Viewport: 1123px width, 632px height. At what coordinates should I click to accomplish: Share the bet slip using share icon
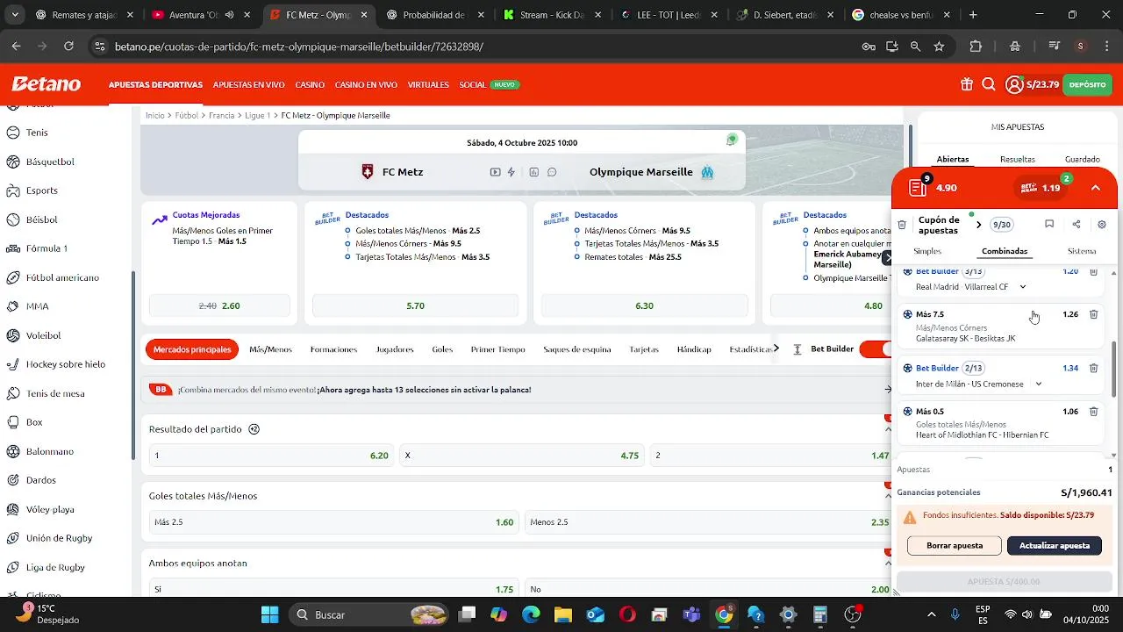(1077, 225)
